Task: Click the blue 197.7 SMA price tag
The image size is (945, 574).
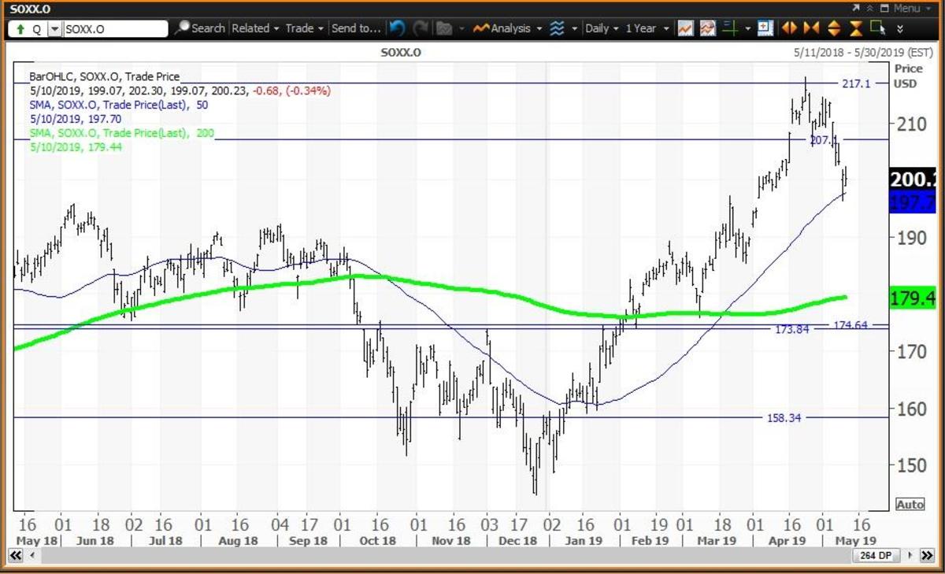Action: [912, 204]
